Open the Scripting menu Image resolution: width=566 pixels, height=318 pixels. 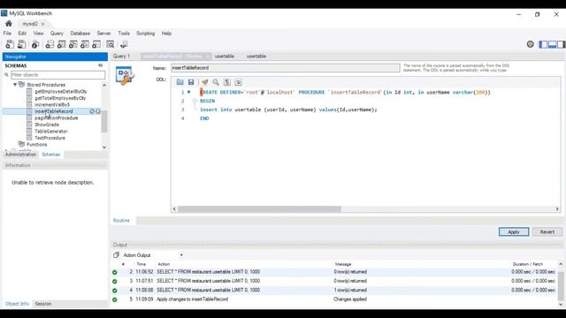pyautogui.click(x=145, y=34)
